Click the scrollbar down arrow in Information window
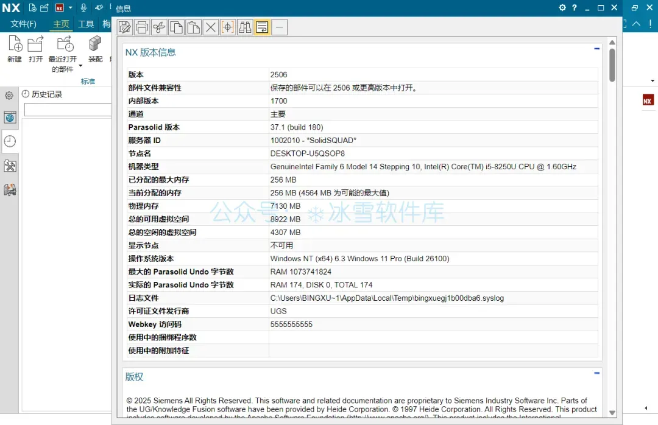 click(612, 412)
